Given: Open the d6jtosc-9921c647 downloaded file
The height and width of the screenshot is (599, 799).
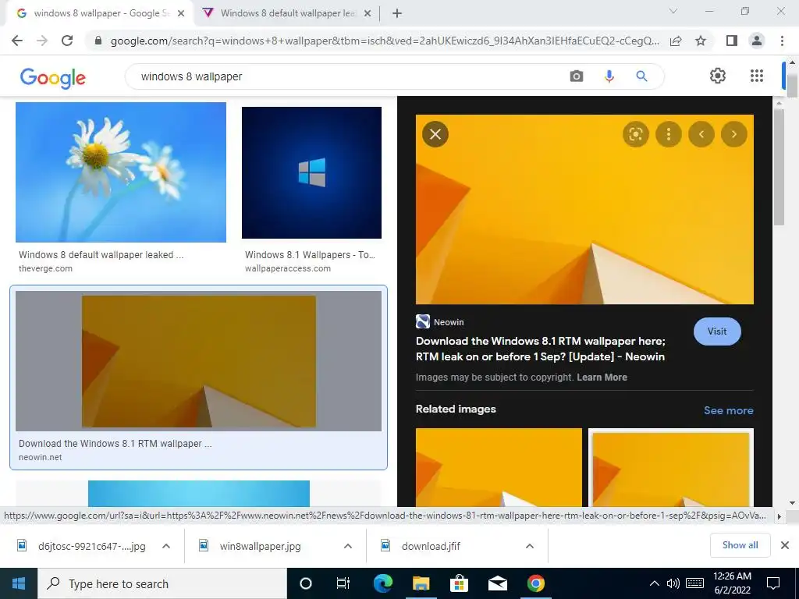Looking at the screenshot, I should click(92, 546).
